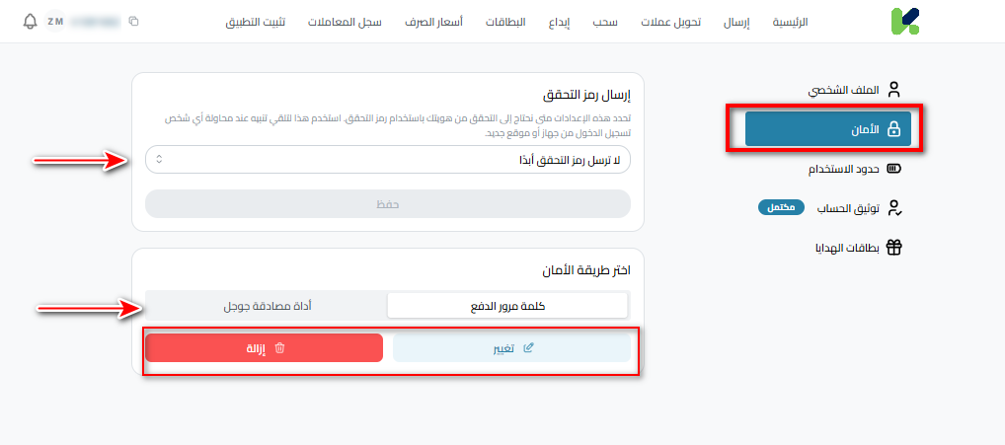Viewport: 1005px width, 445px height.
Task: Click the gift cards icon
Action: 894,248
